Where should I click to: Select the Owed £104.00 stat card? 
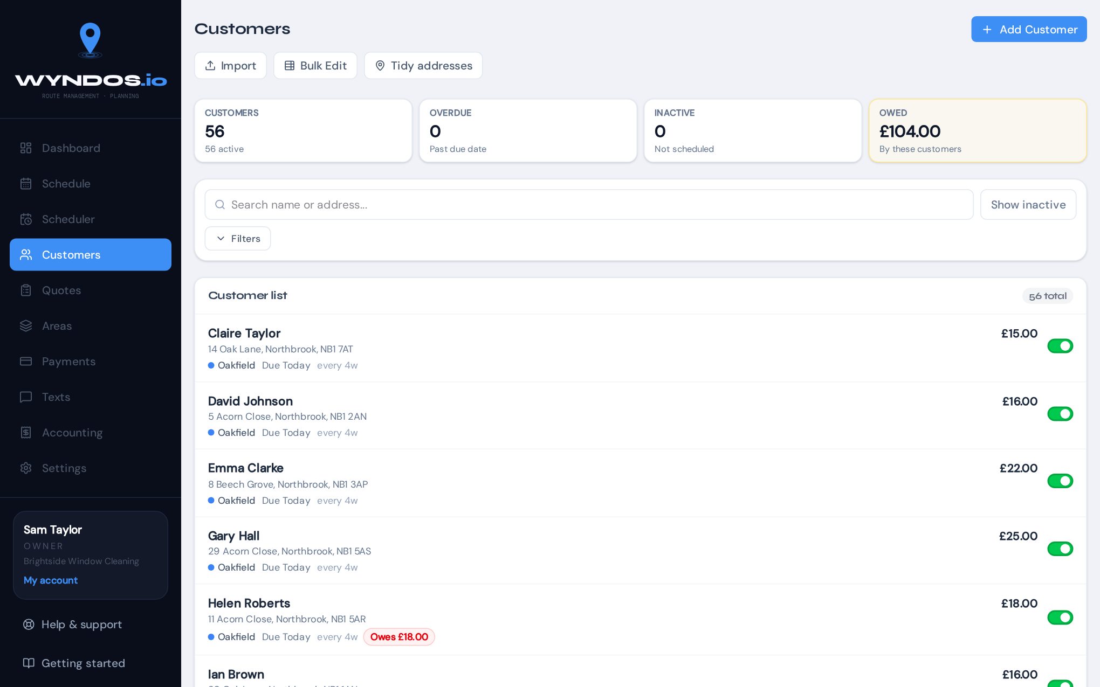point(978,130)
